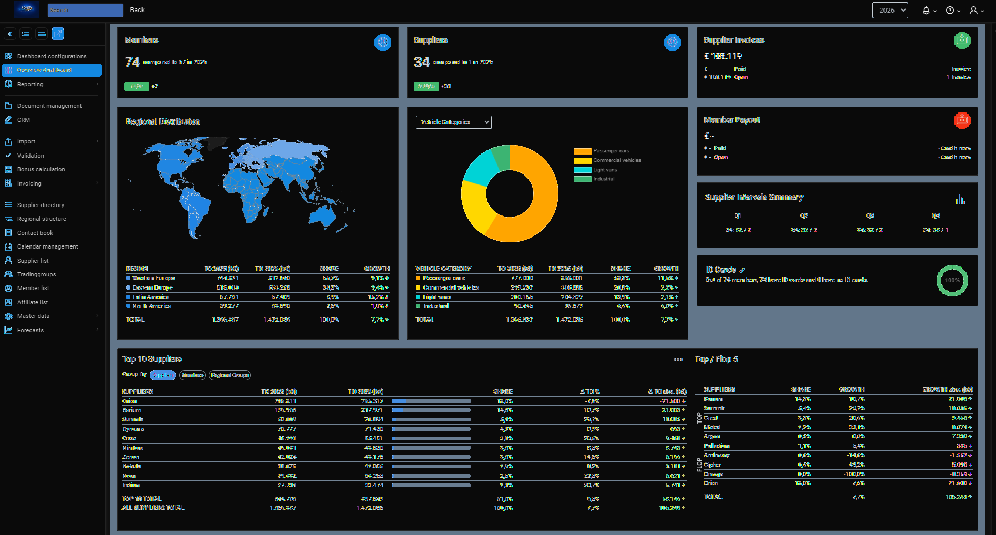Focus the Search input field

85,10
